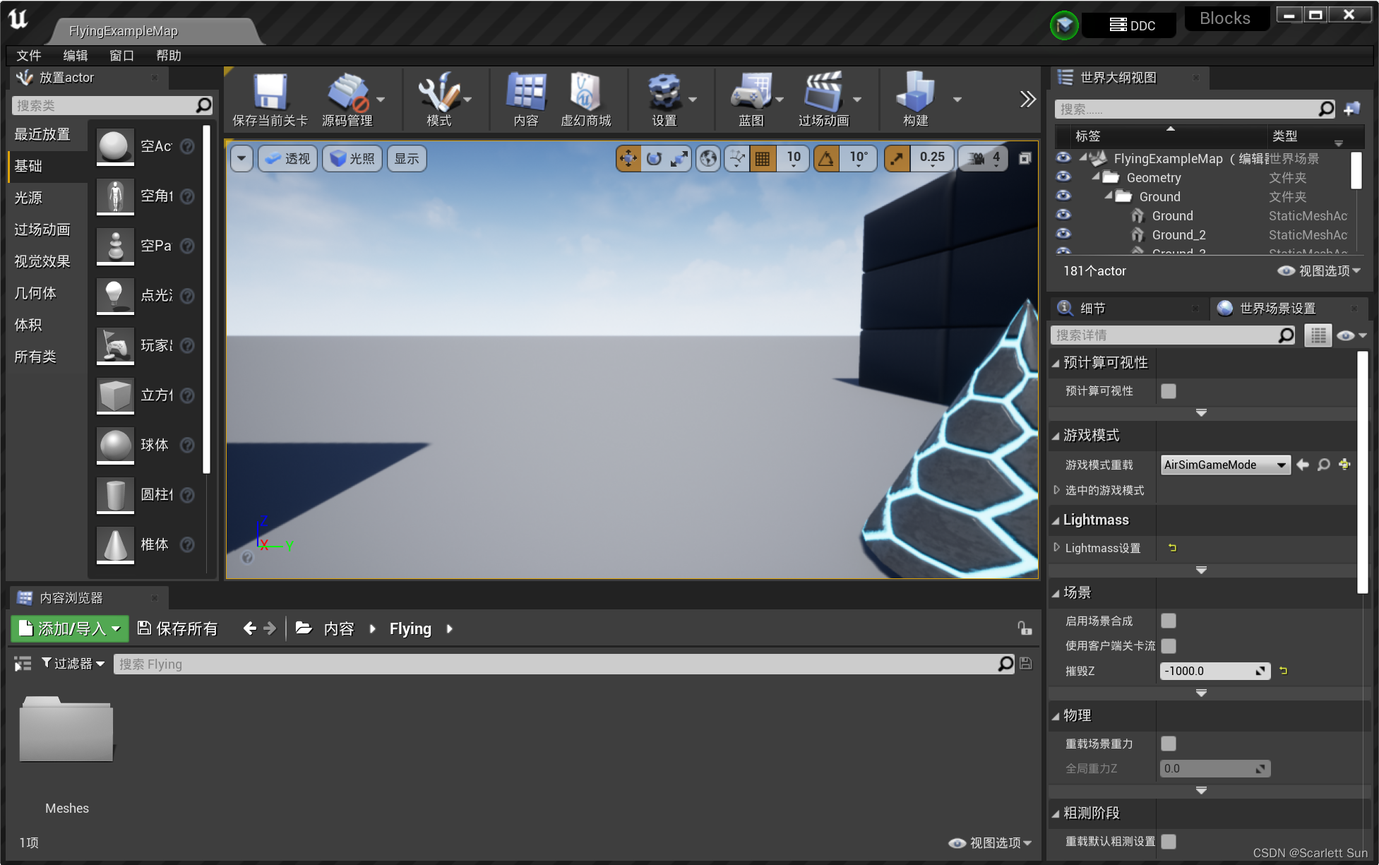Image resolution: width=1379 pixels, height=865 pixels.
Task: Enable the precomputed visibility checkbox
Action: coord(1169,391)
